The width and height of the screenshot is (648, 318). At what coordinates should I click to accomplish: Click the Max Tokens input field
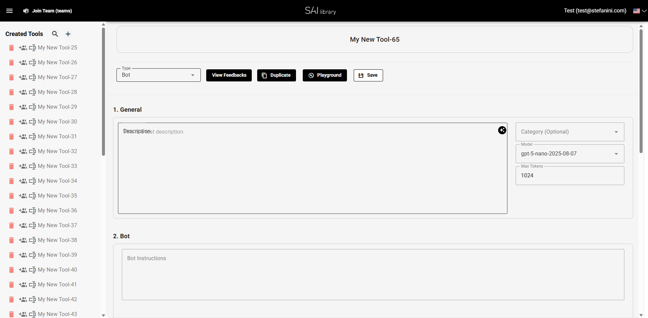pos(570,176)
